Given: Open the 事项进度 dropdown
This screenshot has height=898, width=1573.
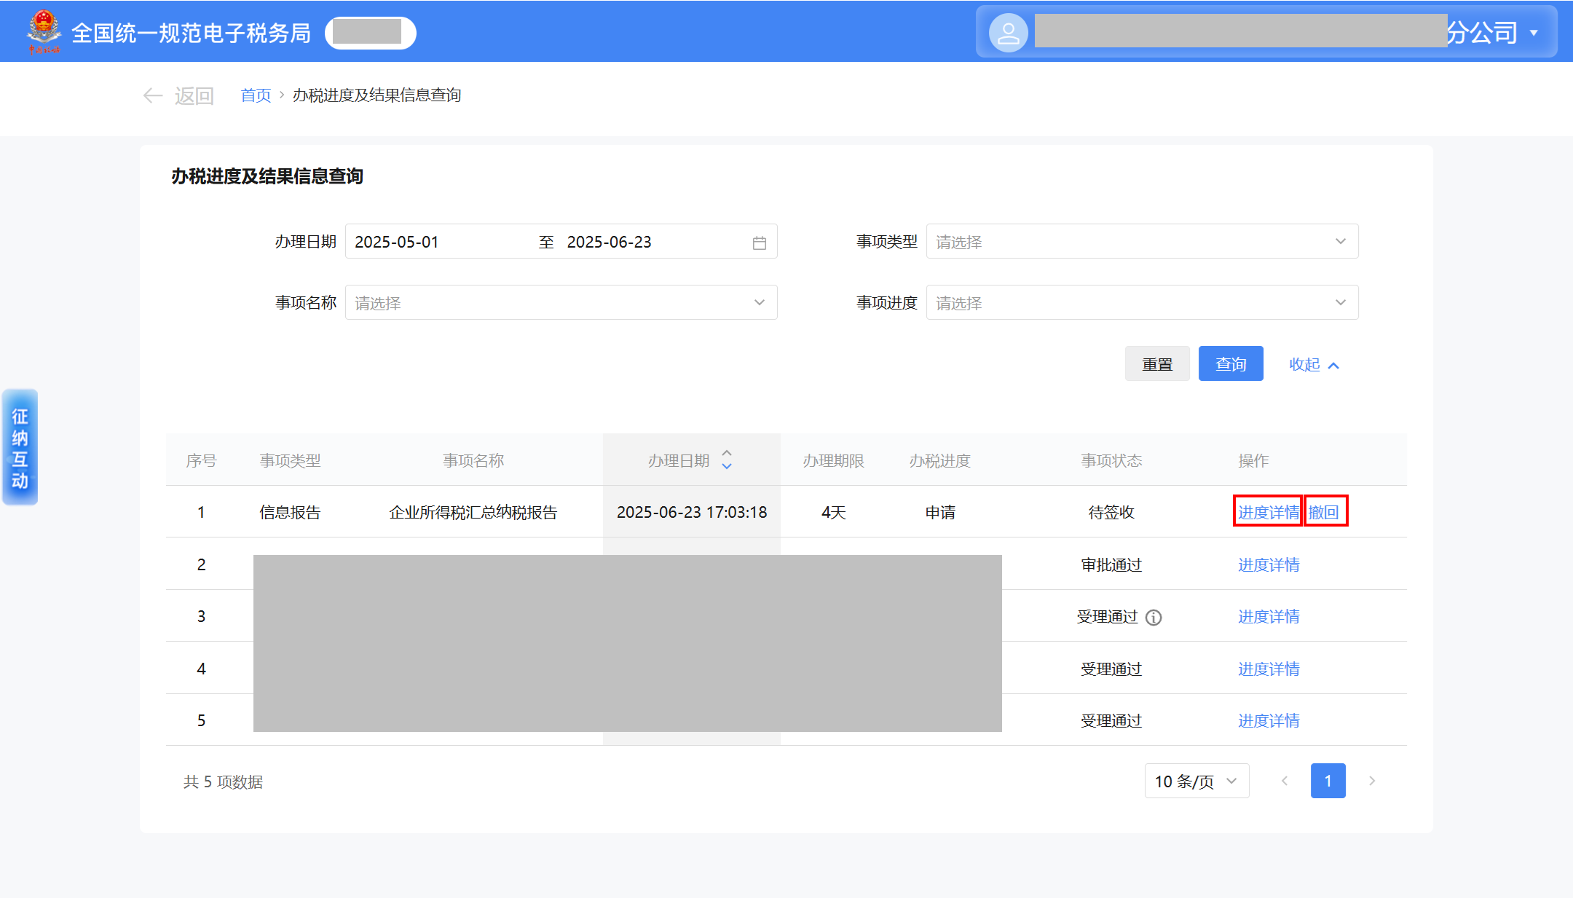Looking at the screenshot, I should (1141, 303).
